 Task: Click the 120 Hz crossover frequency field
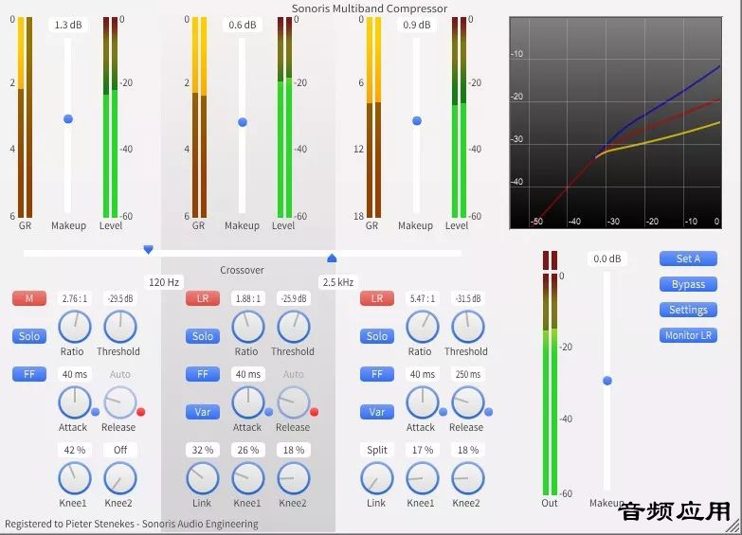tap(164, 282)
